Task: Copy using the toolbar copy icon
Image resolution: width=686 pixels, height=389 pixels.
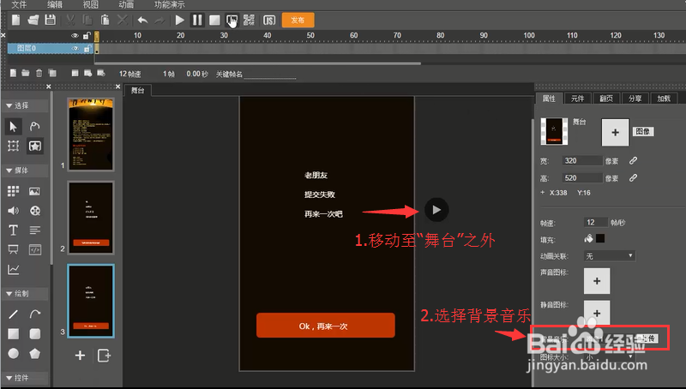Action: pyautogui.click(x=87, y=20)
